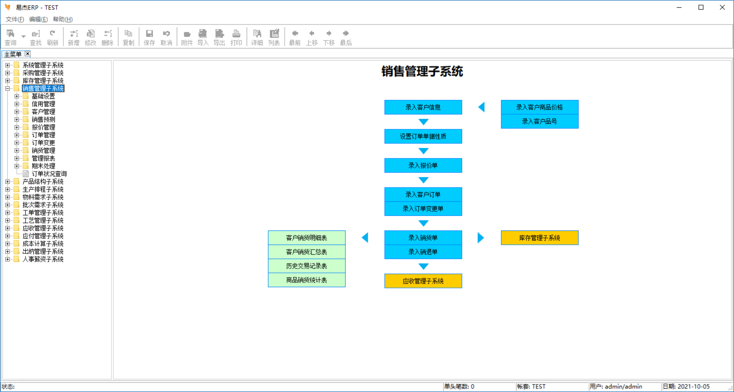
Task: Open the dropdown arrow beside 查询
Action: pos(23,37)
